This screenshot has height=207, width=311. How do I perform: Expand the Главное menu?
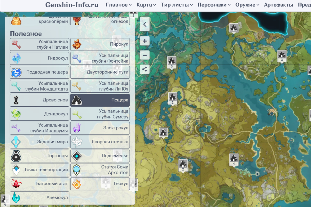118,5
